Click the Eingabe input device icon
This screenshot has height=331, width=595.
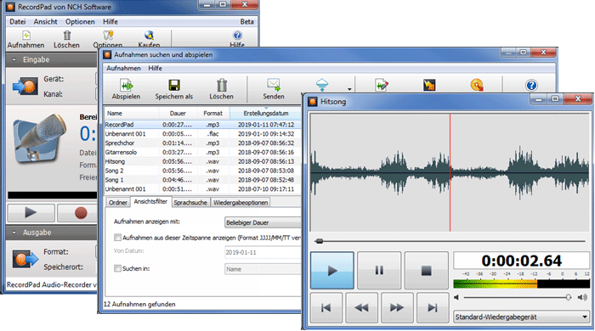[x=25, y=86]
